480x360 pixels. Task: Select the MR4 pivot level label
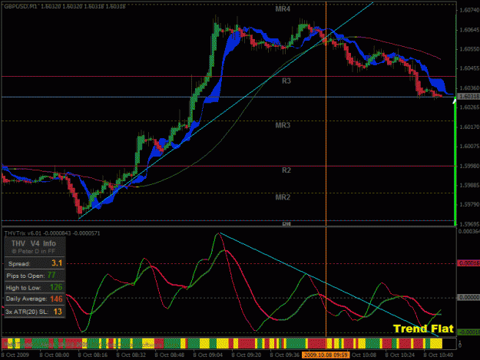pos(283,9)
